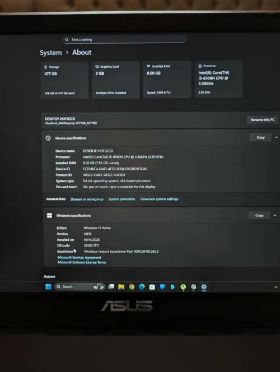This screenshot has width=280, height=372.
Task: Click the taskbar Search box
Action: [x=80, y=287]
